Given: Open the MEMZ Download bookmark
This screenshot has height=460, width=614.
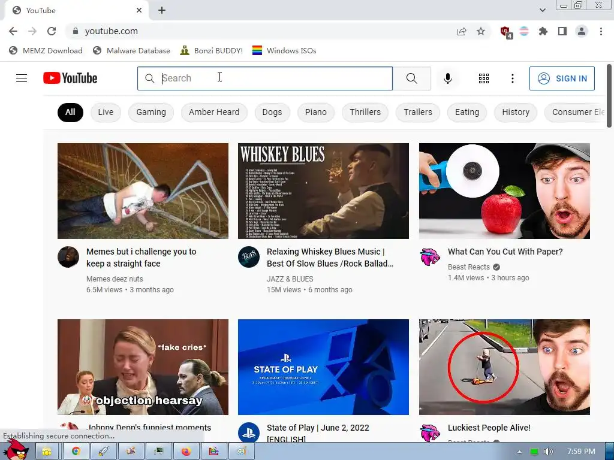Looking at the screenshot, I should tap(46, 51).
